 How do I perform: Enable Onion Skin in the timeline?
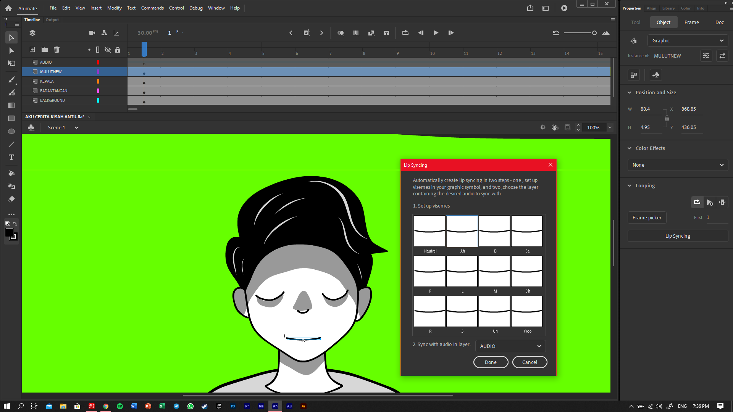pyautogui.click(x=341, y=33)
